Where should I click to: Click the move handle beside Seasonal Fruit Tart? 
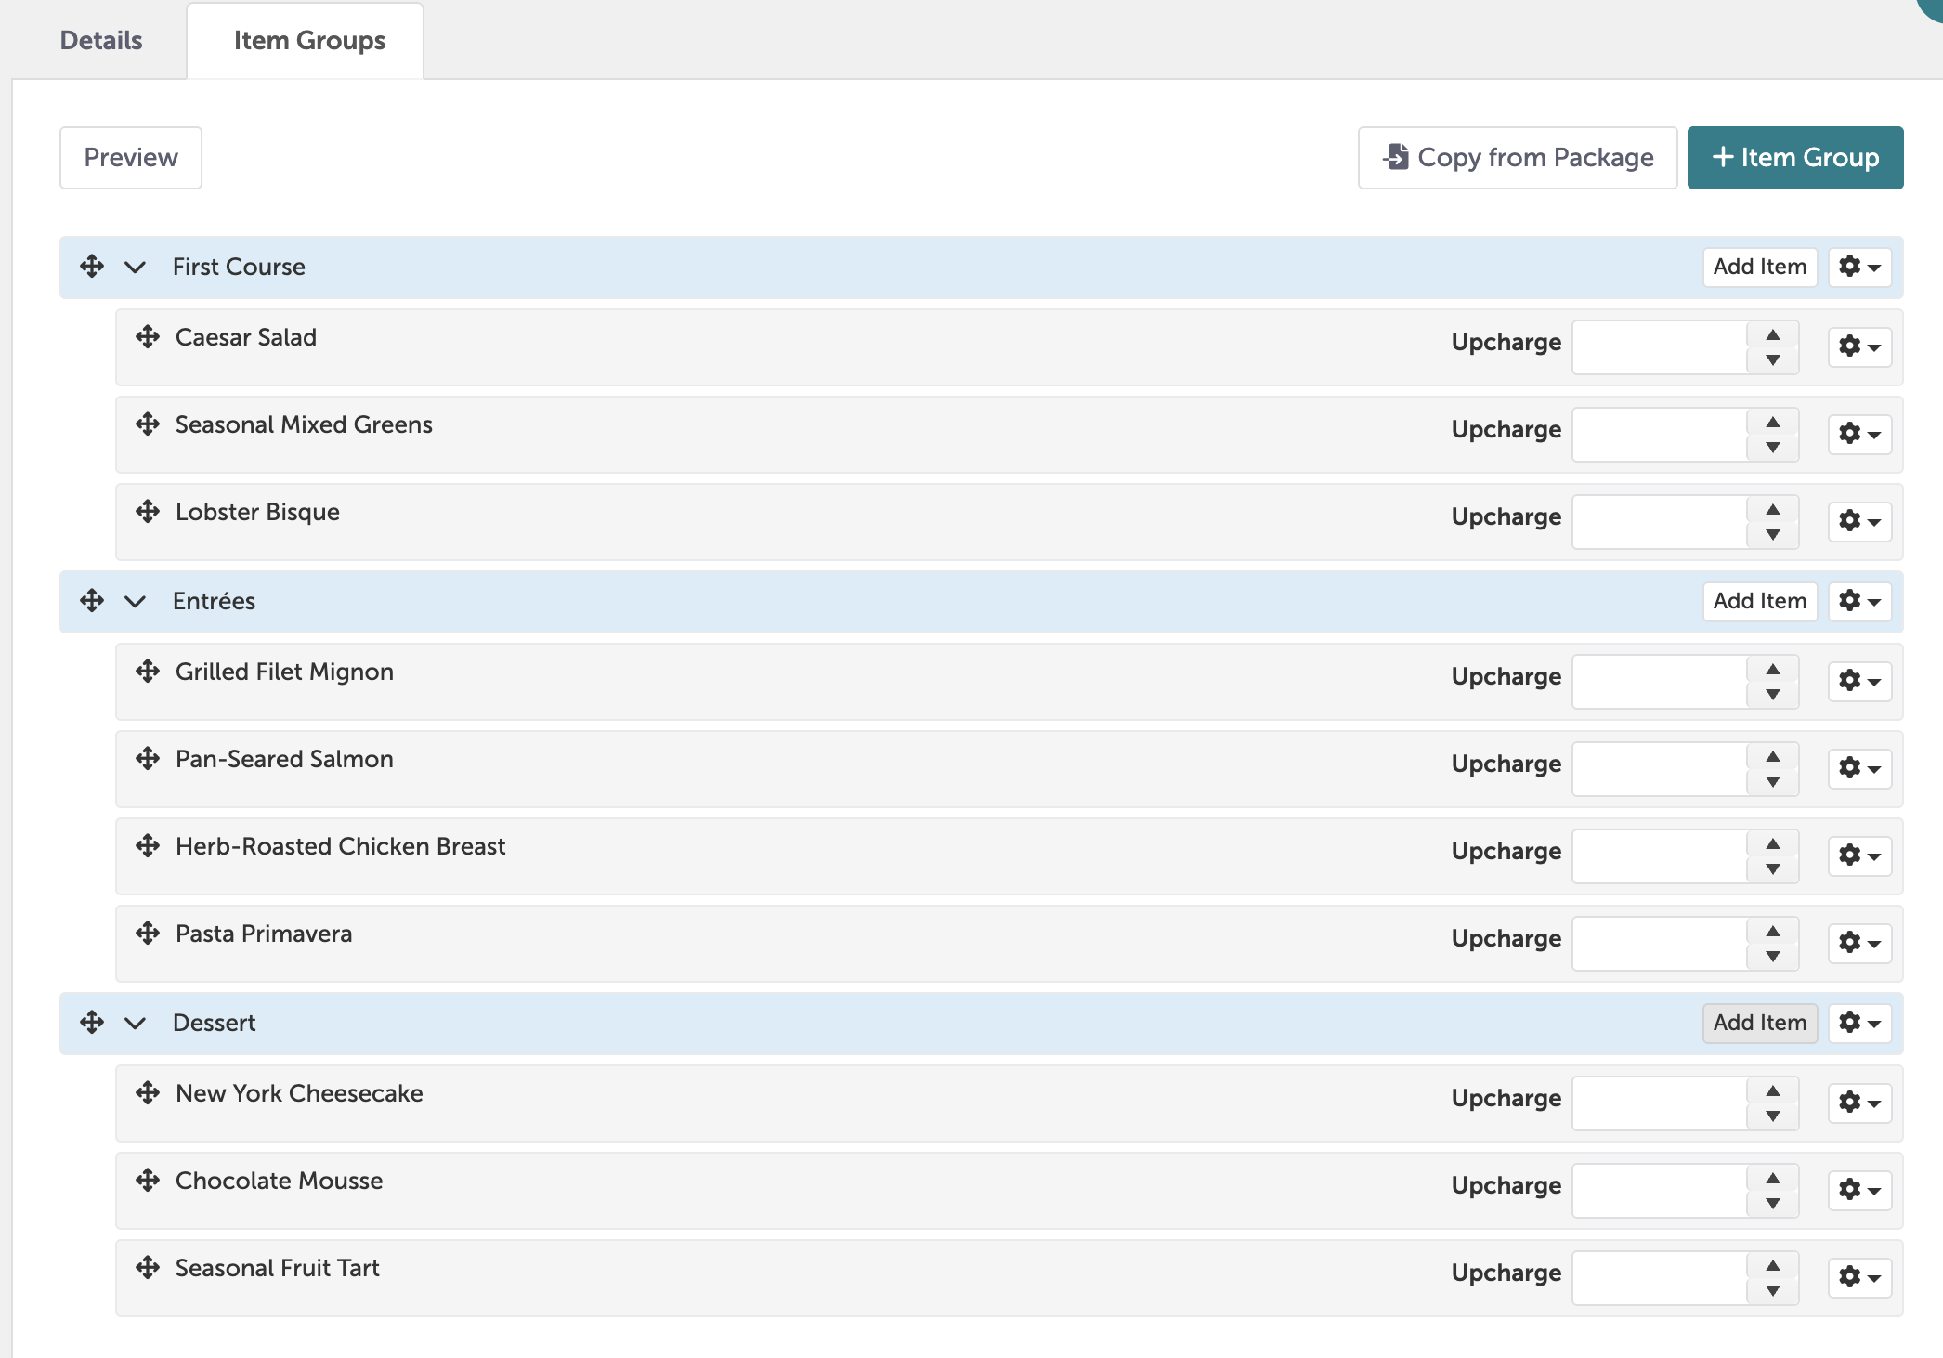(148, 1268)
